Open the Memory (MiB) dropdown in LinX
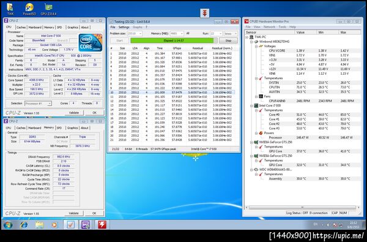This screenshot has height=242, width=367. coord(182,34)
